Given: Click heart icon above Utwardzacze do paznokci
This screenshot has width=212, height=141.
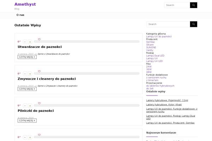Looking at the screenshot, I should (39, 39).
